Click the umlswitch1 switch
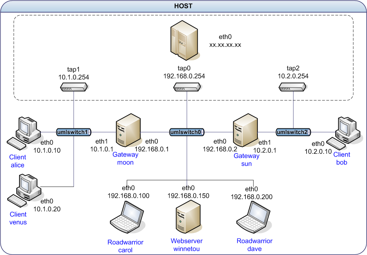The height and width of the screenshot is (255, 367). click(74, 132)
